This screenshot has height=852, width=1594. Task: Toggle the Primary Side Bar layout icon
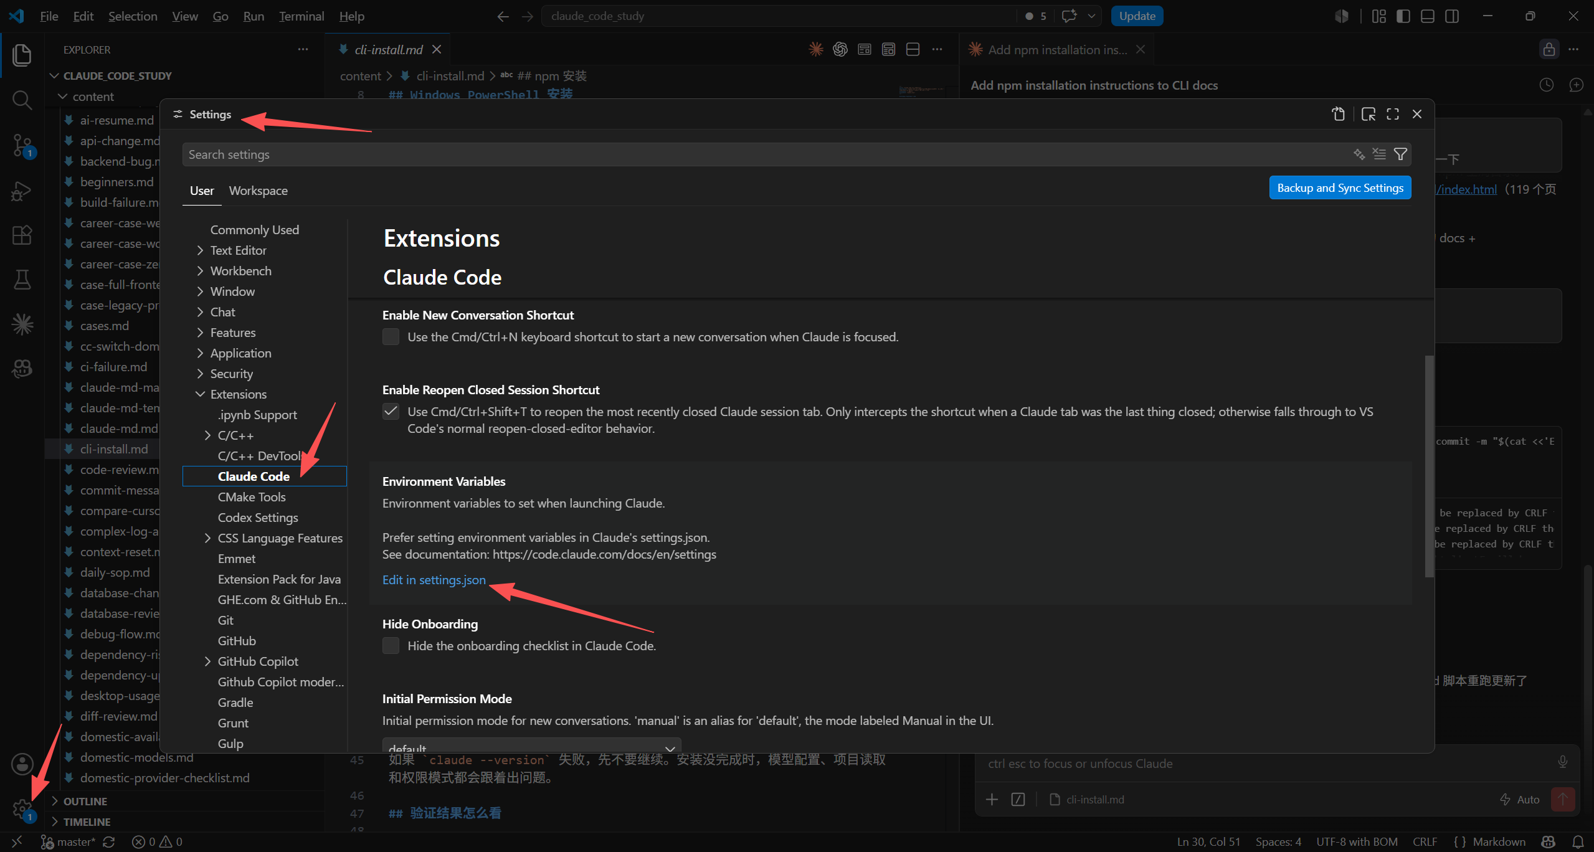[1403, 16]
